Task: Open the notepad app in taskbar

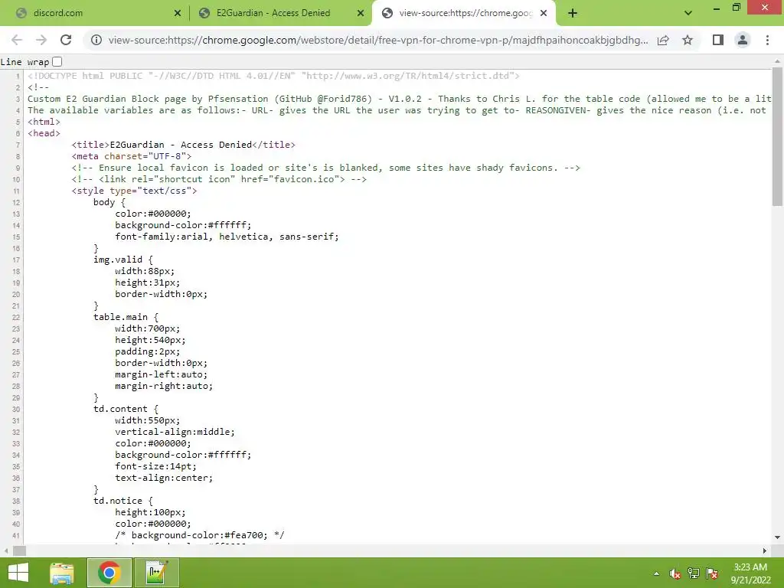Action: point(156,573)
